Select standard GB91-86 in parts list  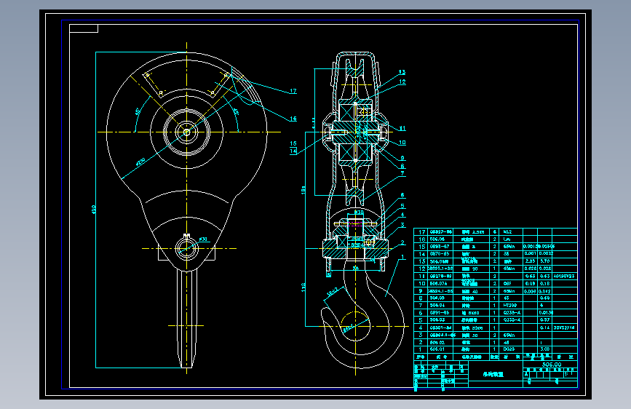coord(440,313)
